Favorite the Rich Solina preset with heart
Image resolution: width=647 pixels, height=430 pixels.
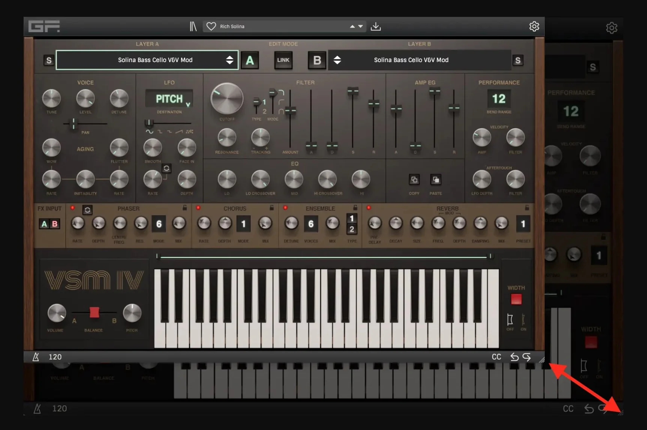(x=211, y=26)
